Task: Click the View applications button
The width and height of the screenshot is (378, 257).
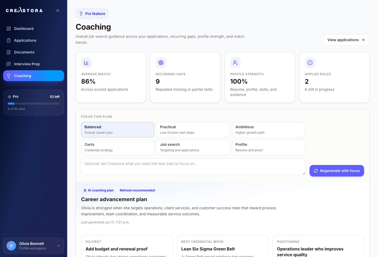Action: pos(346,40)
